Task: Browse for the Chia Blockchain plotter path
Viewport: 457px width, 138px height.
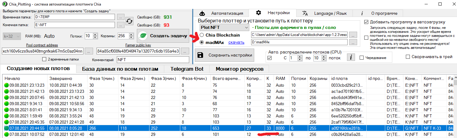Action: [x=353, y=35]
